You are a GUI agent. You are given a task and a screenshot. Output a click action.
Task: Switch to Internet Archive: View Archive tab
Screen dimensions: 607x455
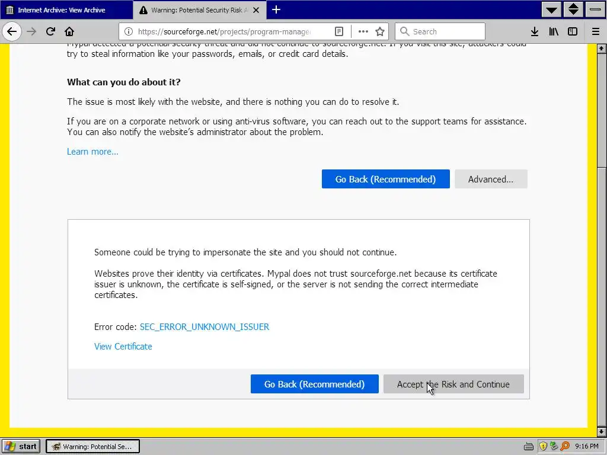pyautogui.click(x=66, y=9)
